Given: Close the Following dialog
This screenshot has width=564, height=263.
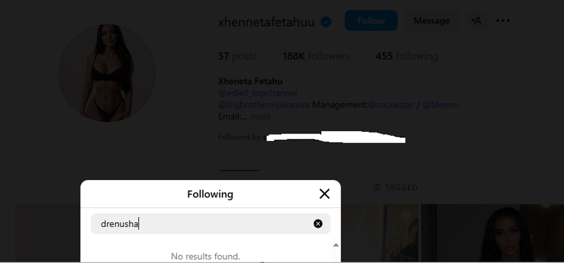Looking at the screenshot, I should [325, 194].
